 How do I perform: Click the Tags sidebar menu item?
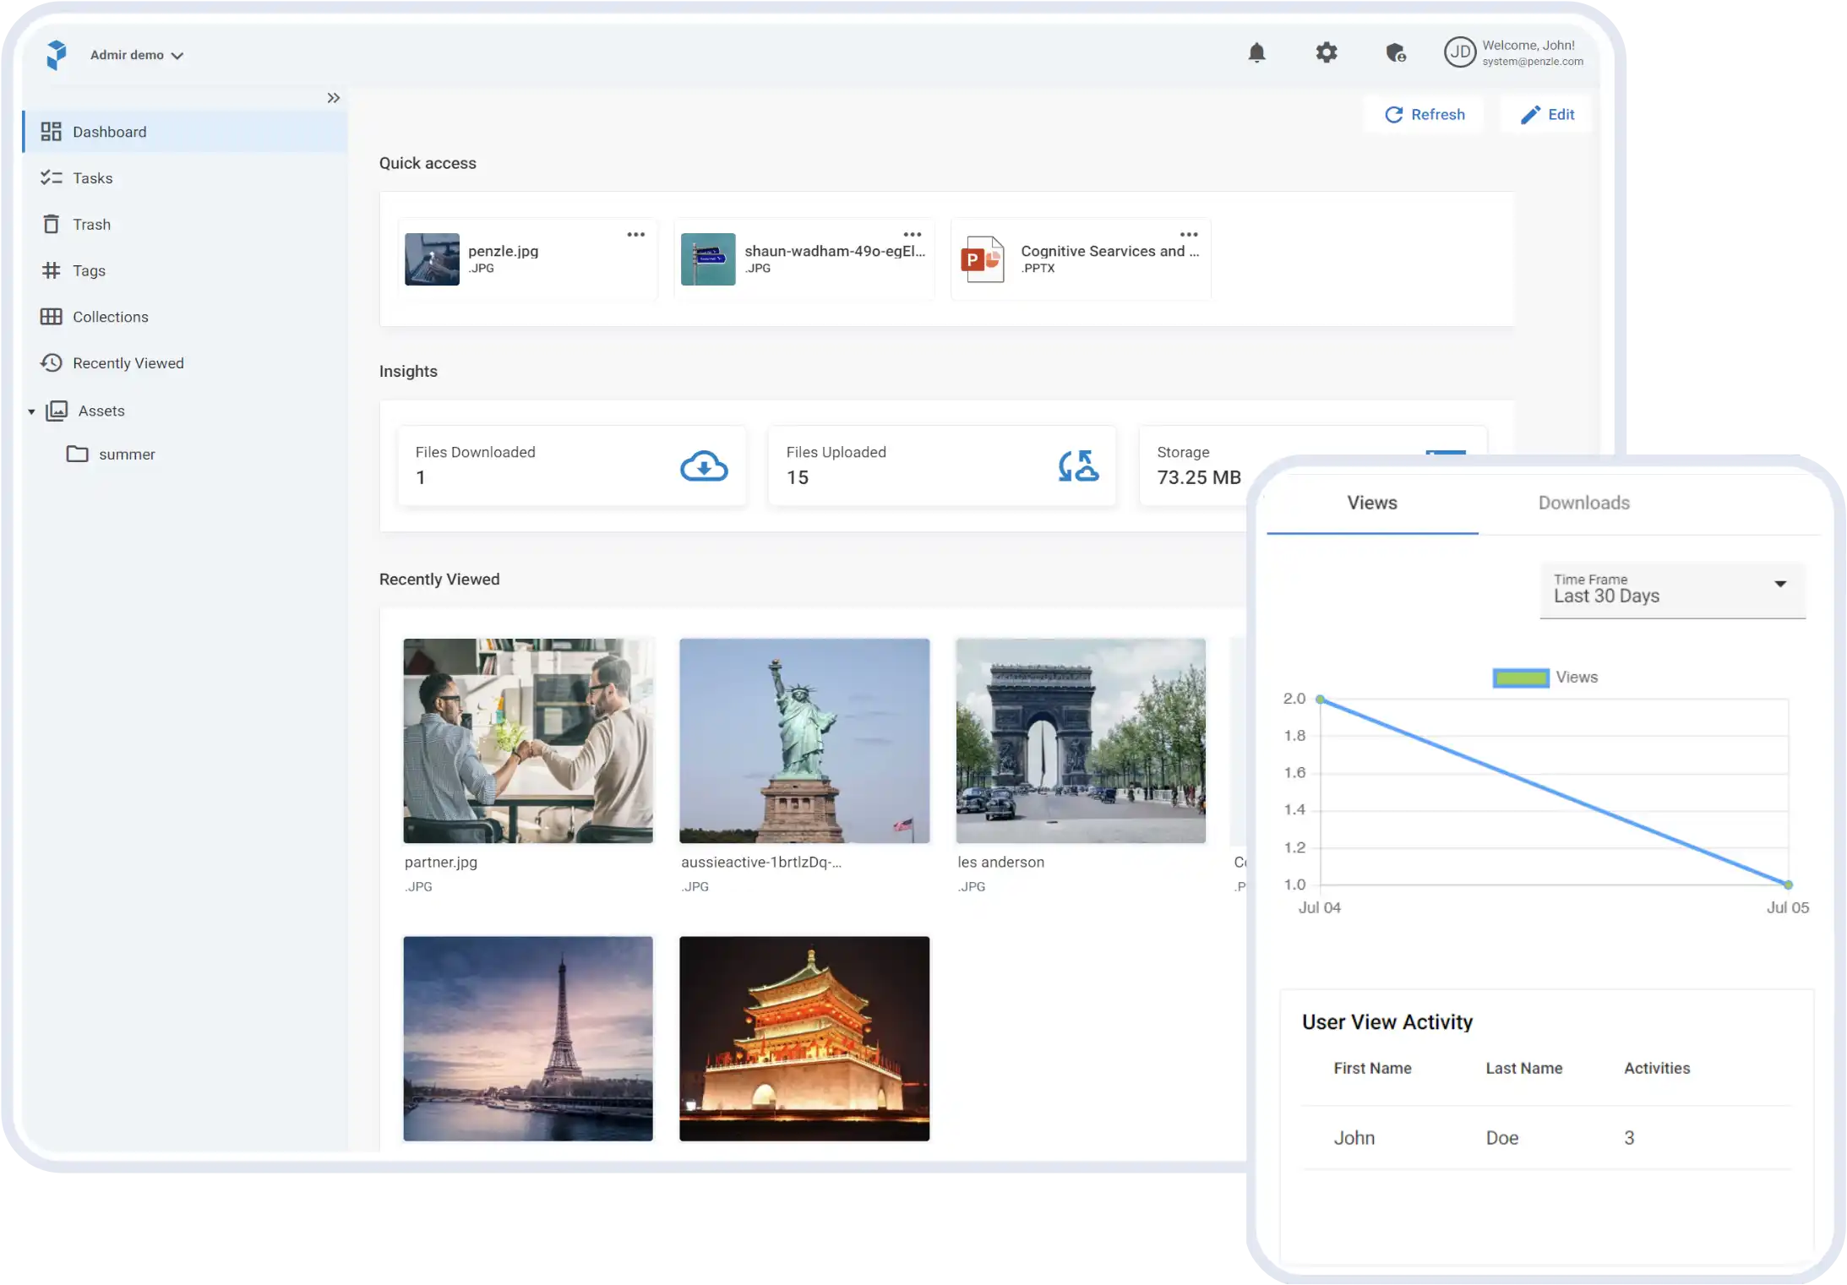(x=89, y=270)
